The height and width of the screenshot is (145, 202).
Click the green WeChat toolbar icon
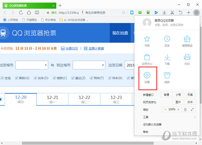click(x=140, y=12)
